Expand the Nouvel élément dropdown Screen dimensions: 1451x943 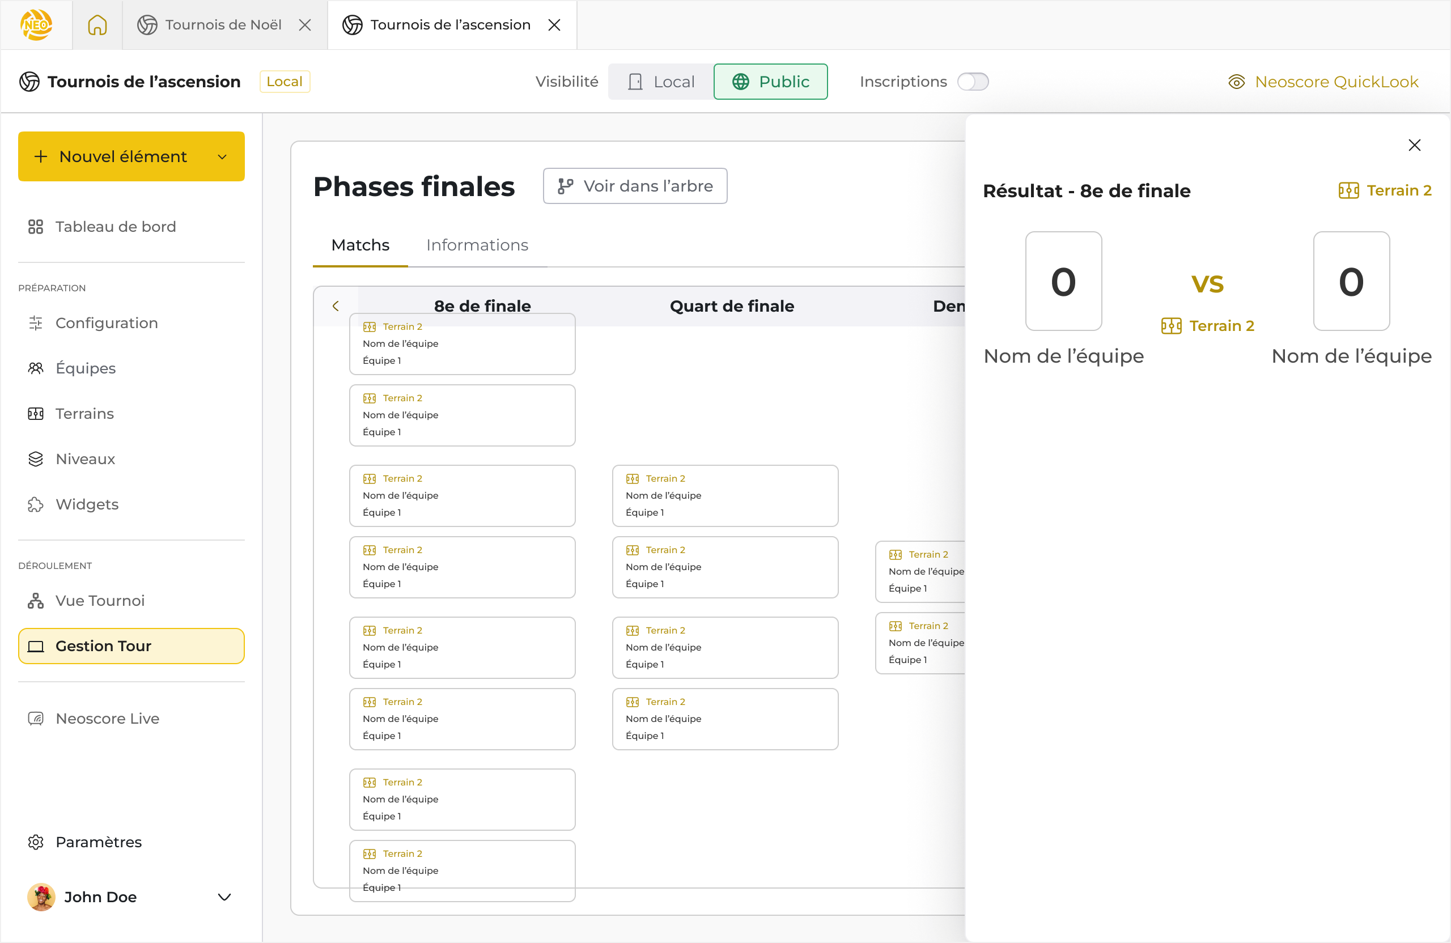pos(222,156)
